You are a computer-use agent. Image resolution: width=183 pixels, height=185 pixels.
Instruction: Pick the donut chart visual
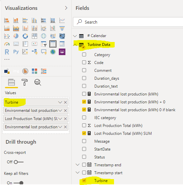click(x=25, y=36)
